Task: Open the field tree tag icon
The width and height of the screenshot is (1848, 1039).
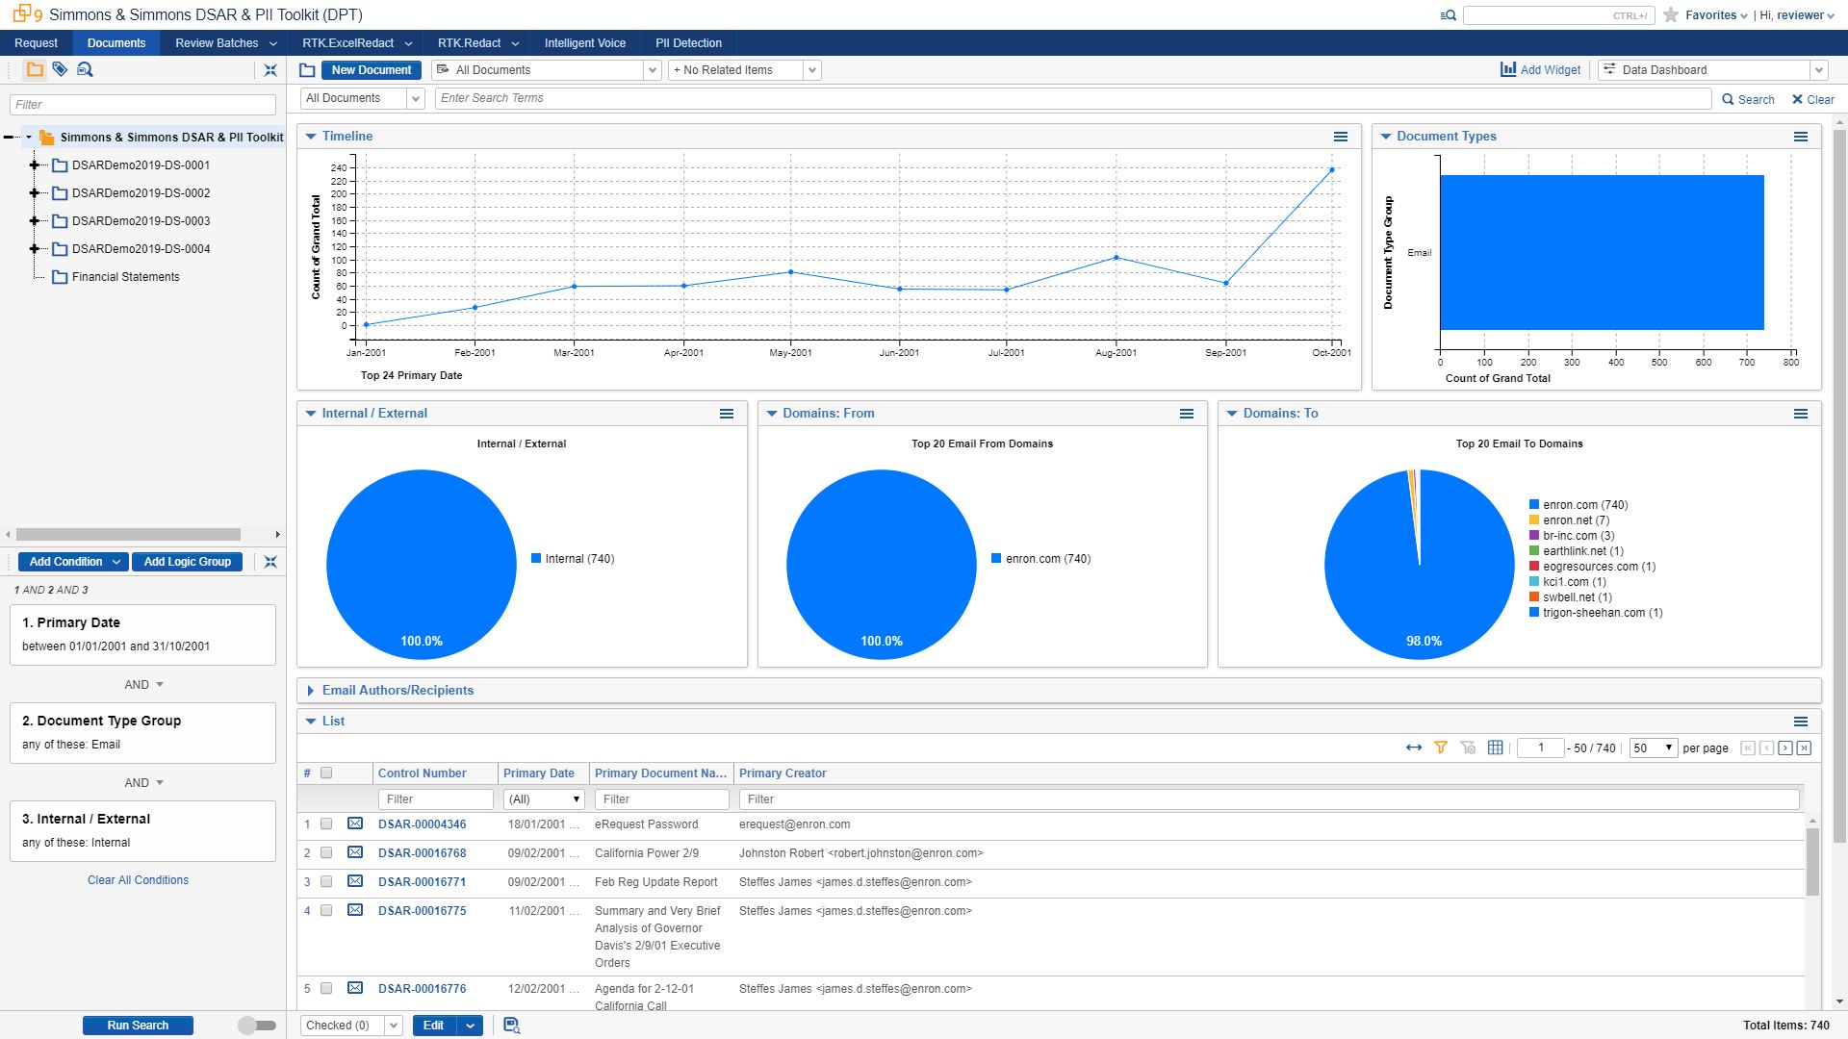Action: click(60, 69)
